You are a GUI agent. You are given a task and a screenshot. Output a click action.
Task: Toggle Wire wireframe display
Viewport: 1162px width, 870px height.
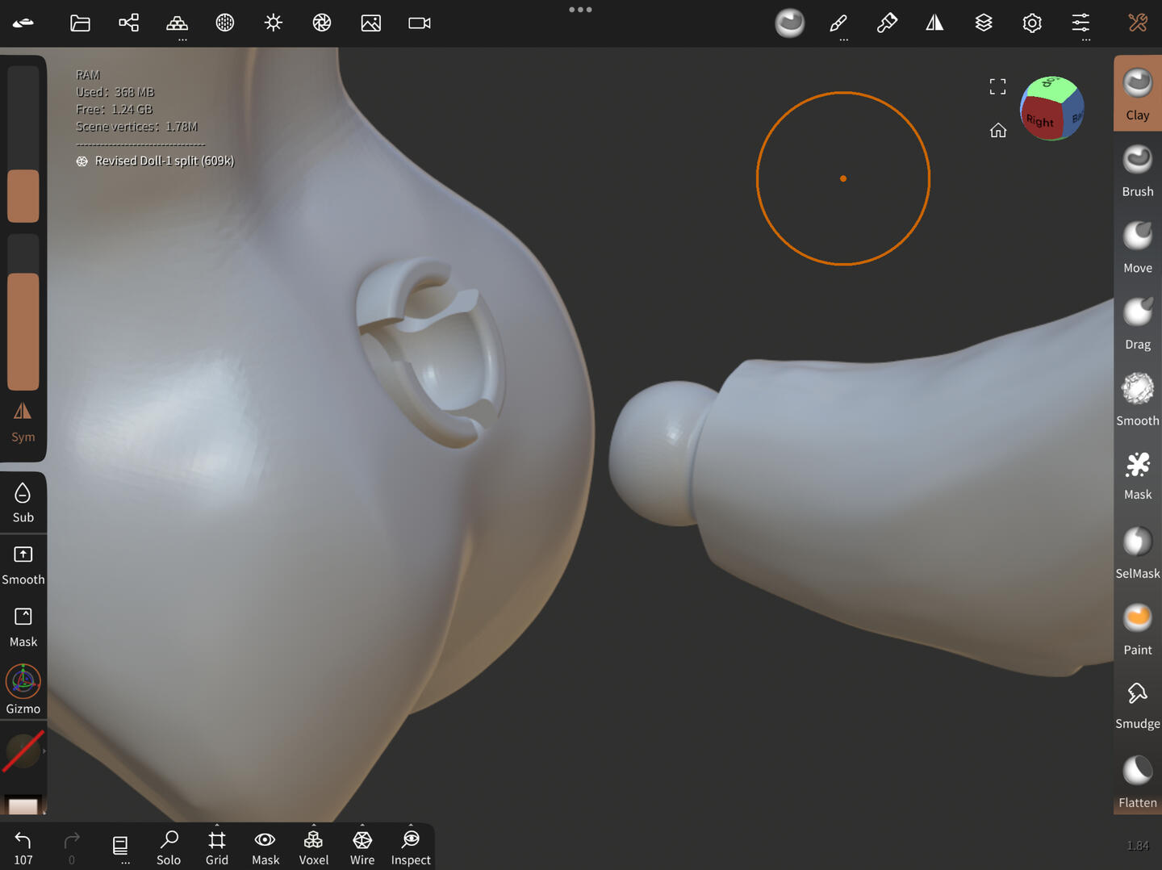(362, 847)
